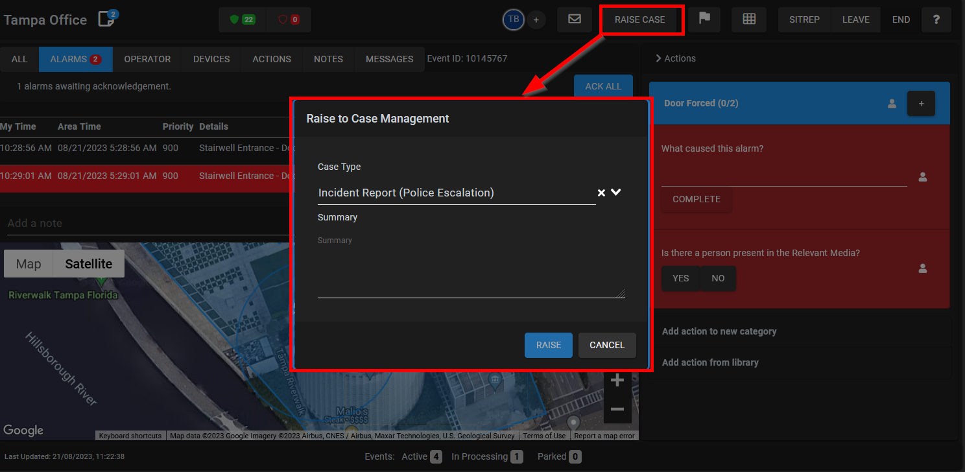
Task: Click the assignee icon beside person present question
Action: tap(923, 268)
